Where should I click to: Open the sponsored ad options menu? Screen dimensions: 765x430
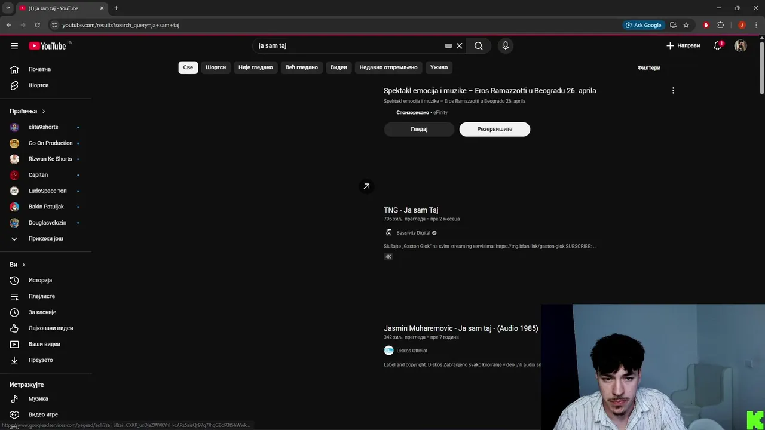[x=673, y=91]
